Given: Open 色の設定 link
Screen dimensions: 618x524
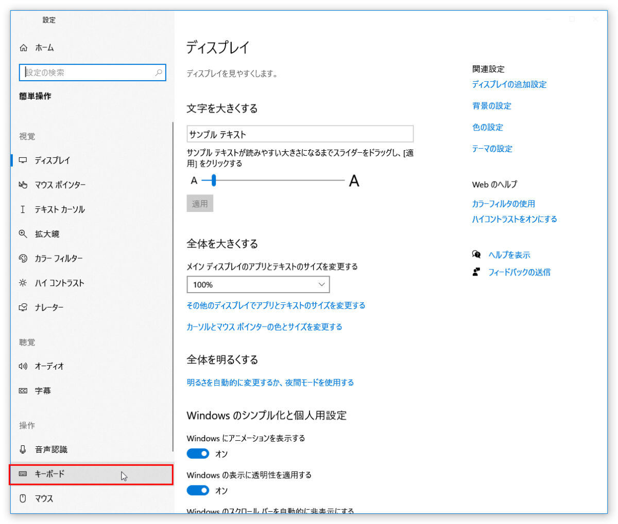Looking at the screenshot, I should pyautogui.click(x=488, y=127).
